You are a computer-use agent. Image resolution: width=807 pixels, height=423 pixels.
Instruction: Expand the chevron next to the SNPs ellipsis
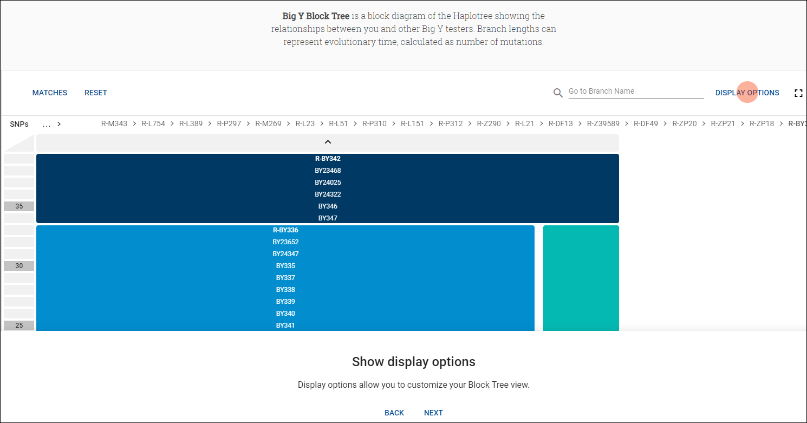(58, 123)
